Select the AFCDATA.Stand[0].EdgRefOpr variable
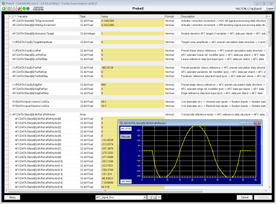The height and width of the screenshot is (204, 276). 30,89
